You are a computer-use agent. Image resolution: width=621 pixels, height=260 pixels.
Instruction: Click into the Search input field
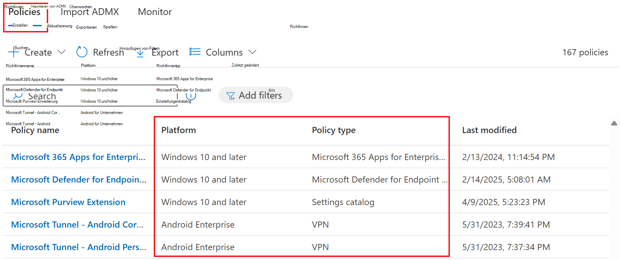[90, 96]
